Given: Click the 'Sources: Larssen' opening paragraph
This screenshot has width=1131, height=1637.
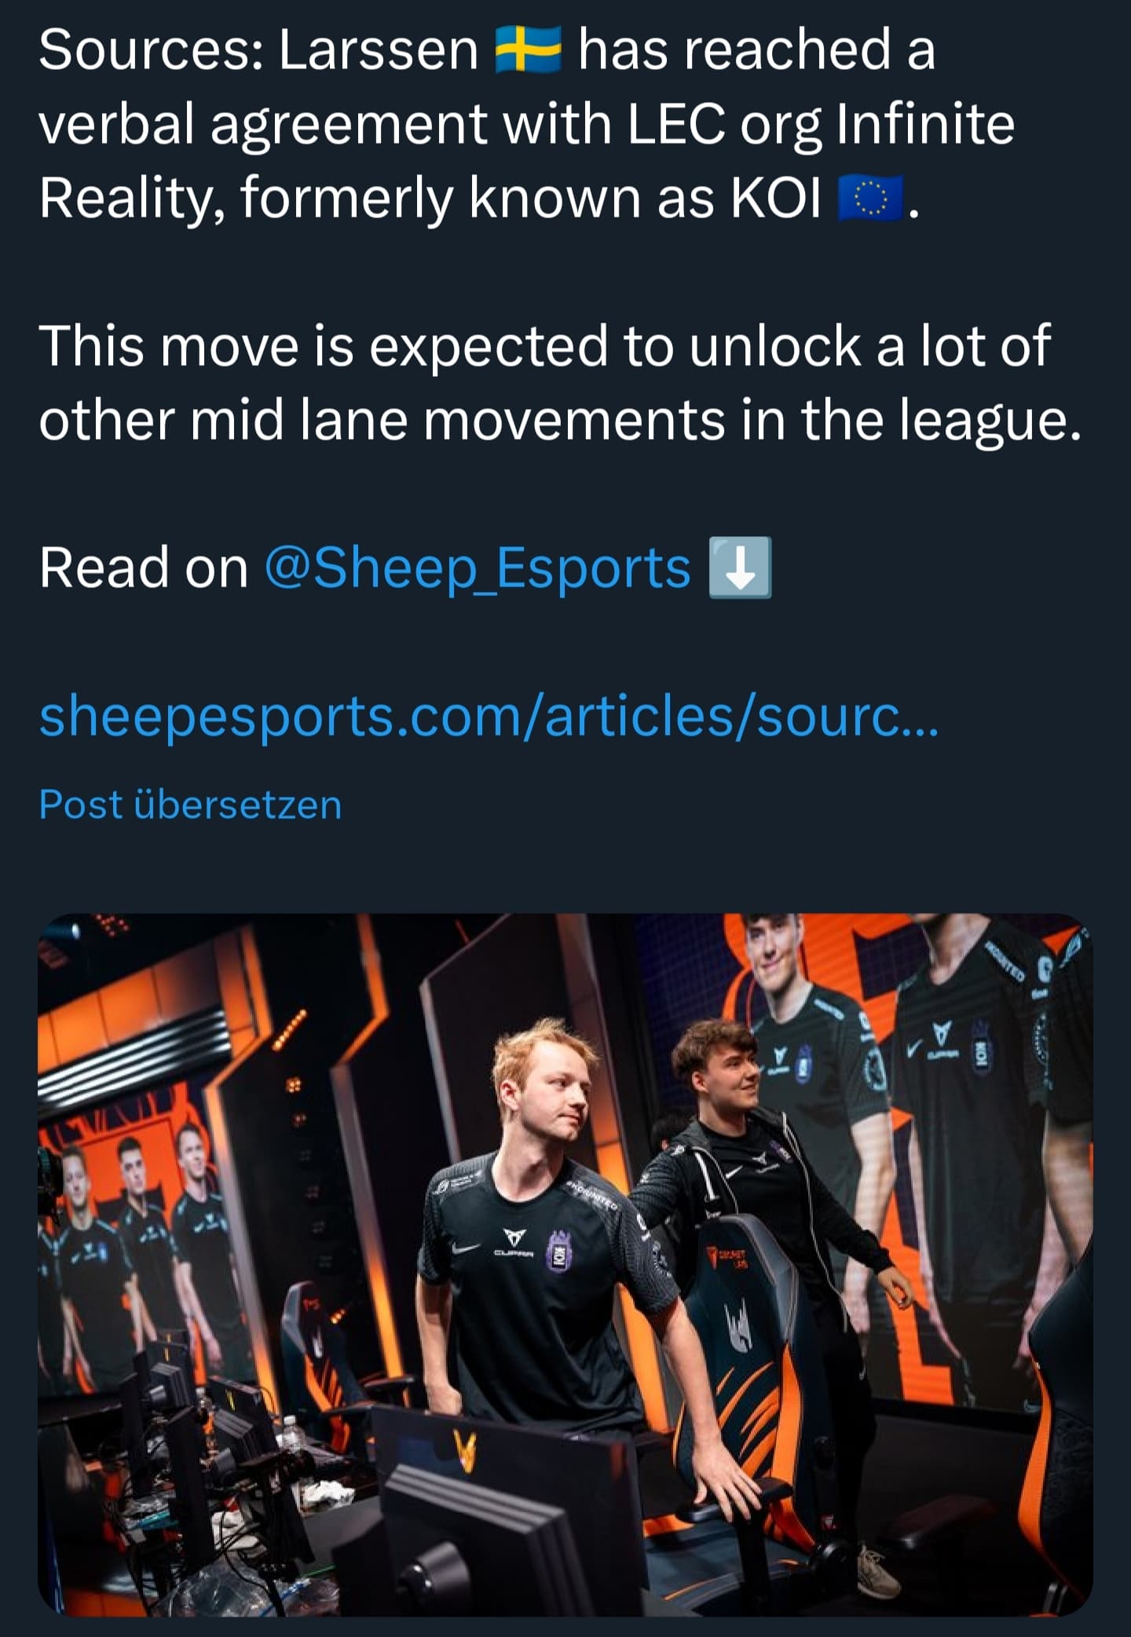Looking at the screenshot, I should click(x=526, y=123).
